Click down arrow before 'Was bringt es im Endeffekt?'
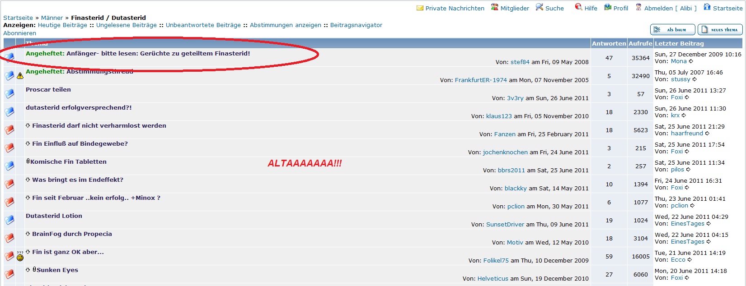This screenshot has height=286, width=746. tap(28, 180)
